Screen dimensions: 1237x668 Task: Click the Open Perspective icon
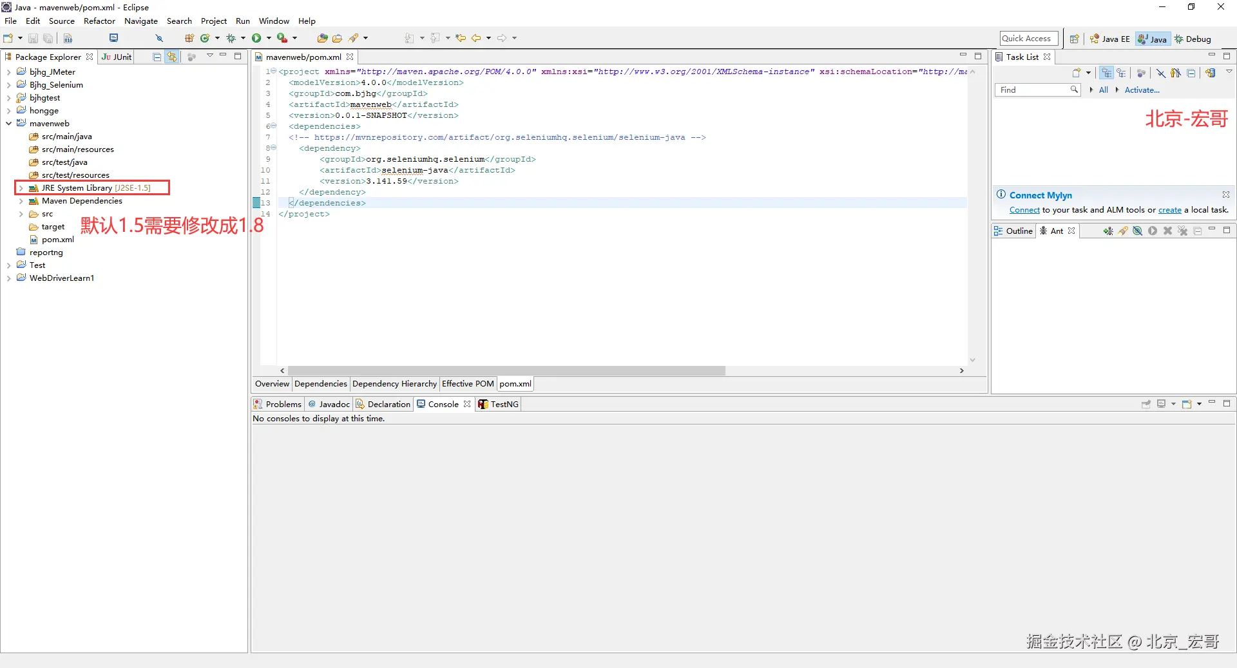1074,39
